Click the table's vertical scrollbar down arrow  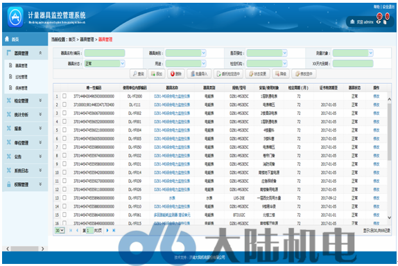(x=389, y=218)
